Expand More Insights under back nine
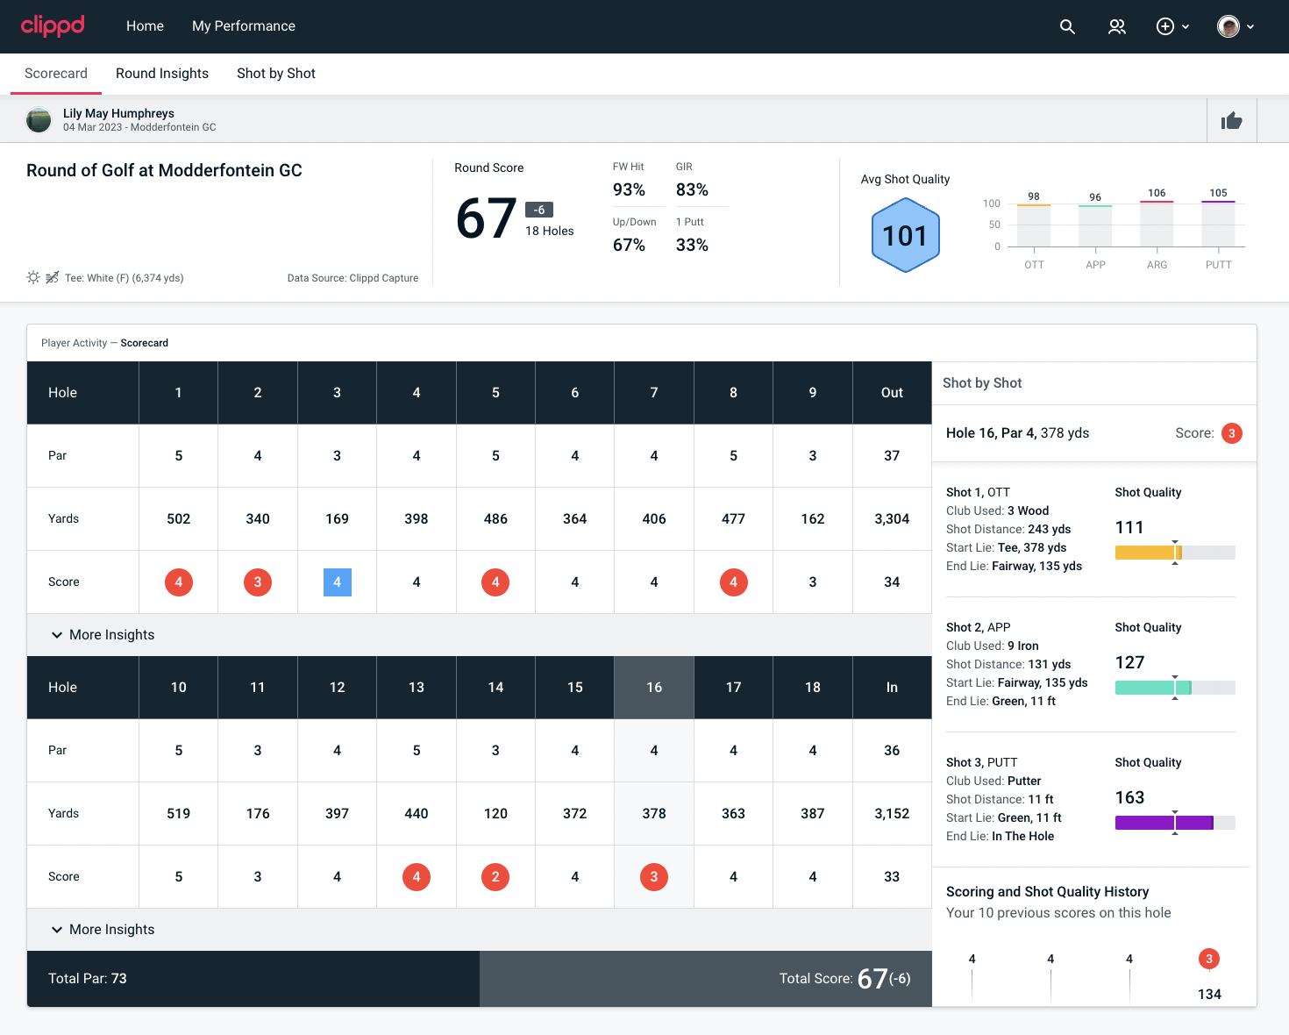The height and width of the screenshot is (1035, 1289). click(x=103, y=930)
